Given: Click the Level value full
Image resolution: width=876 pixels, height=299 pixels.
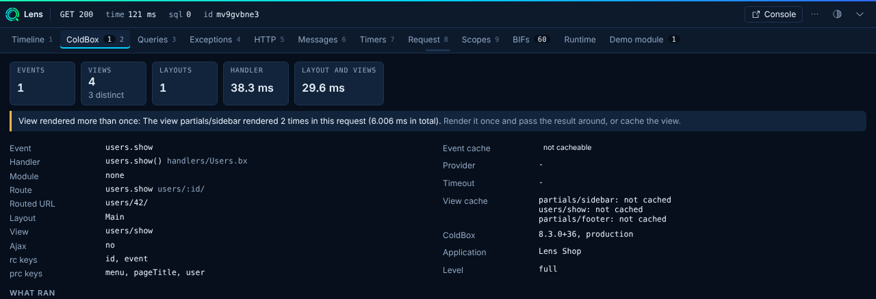Looking at the screenshot, I should point(548,269).
